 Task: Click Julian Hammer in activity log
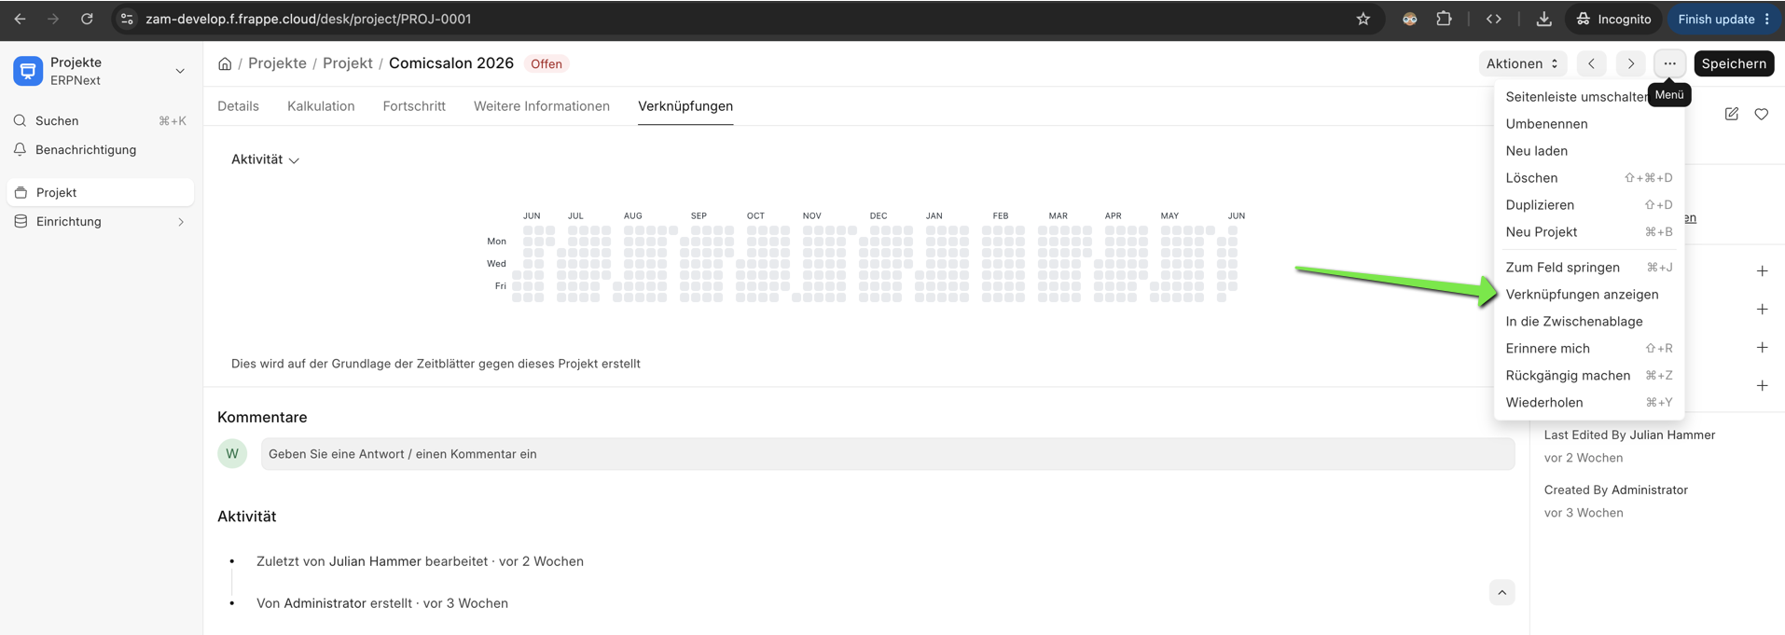(x=375, y=561)
